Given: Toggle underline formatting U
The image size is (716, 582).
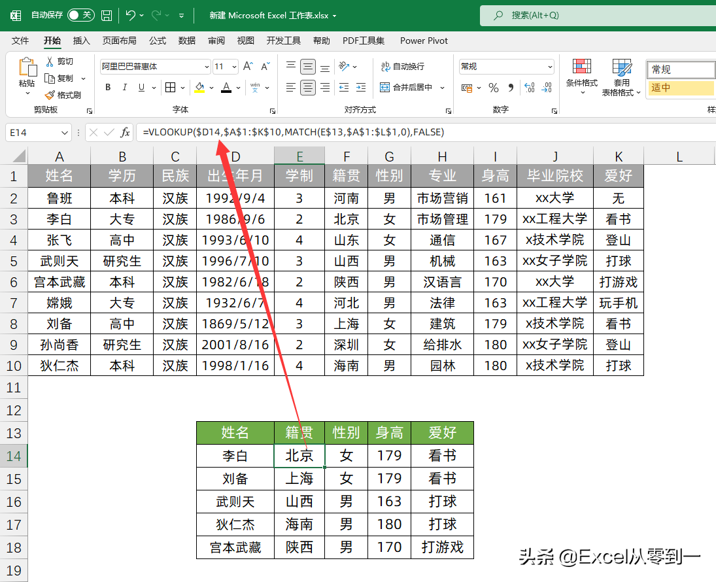Looking at the screenshot, I should (141, 87).
